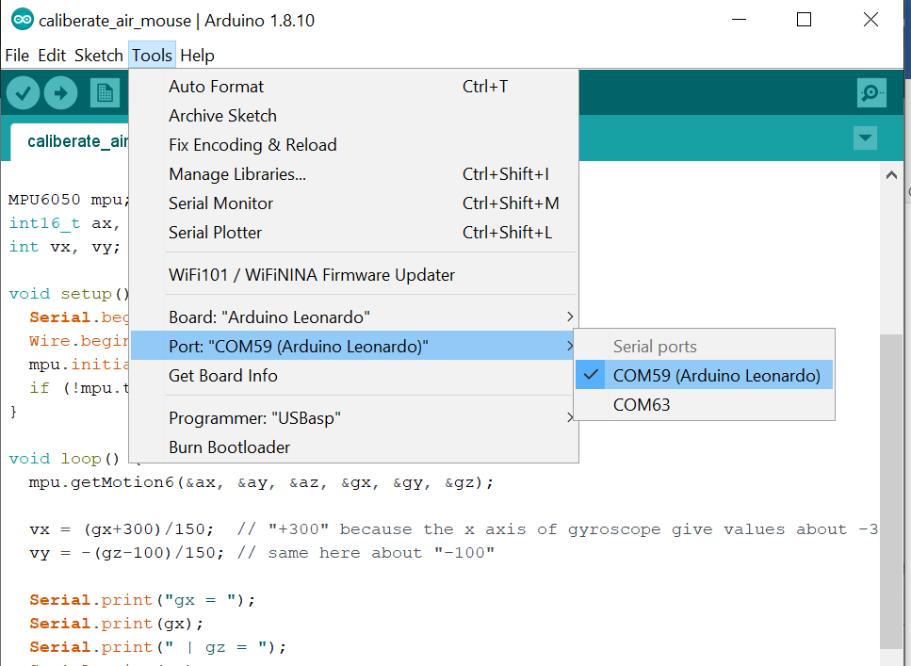Expand the Port: "COM59" submenu entry
Image resolution: width=911 pixels, height=666 pixels.
[354, 347]
